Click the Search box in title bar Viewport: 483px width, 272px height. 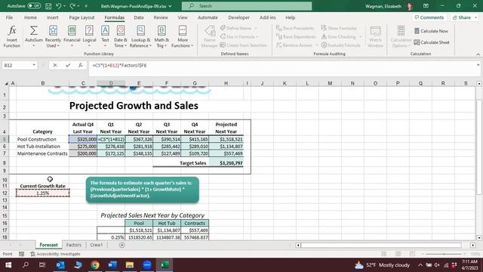[247, 6]
